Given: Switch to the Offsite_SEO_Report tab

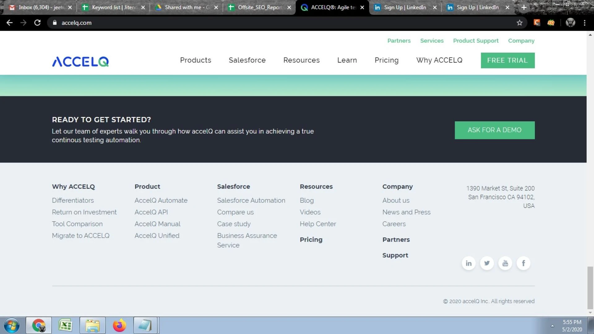Looking at the screenshot, I should [x=259, y=7].
